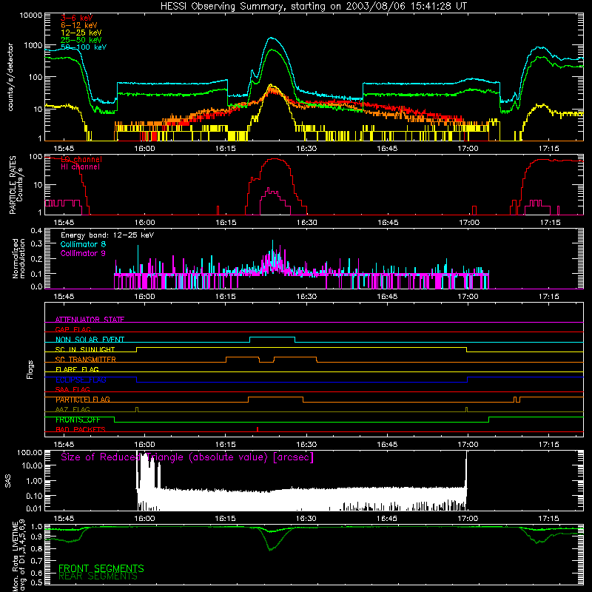Click the GAP FLAG label
This screenshot has height=592, width=592.
tap(73, 329)
